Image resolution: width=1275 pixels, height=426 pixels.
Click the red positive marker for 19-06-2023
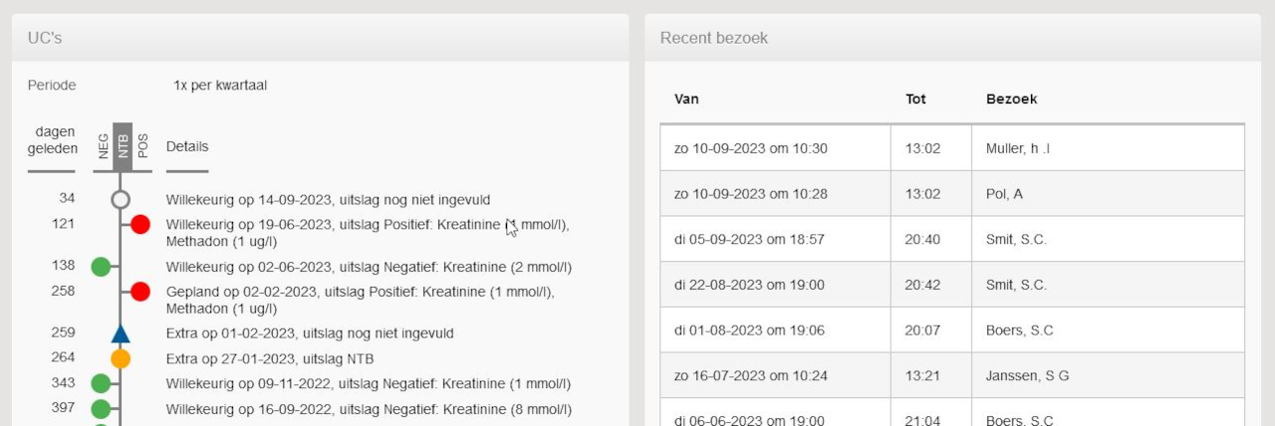click(x=140, y=224)
